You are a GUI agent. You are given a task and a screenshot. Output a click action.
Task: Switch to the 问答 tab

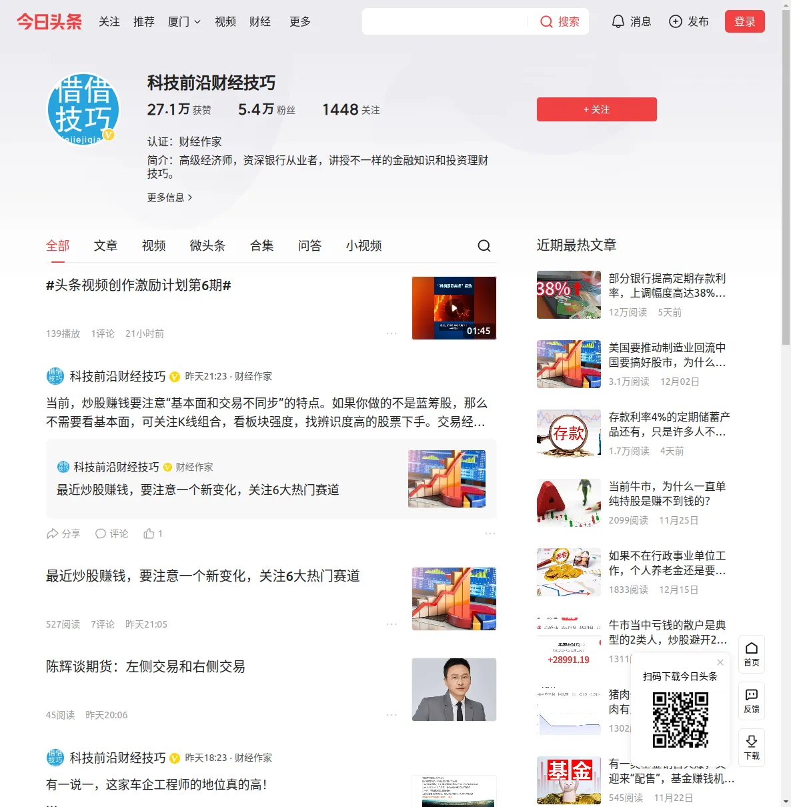309,245
